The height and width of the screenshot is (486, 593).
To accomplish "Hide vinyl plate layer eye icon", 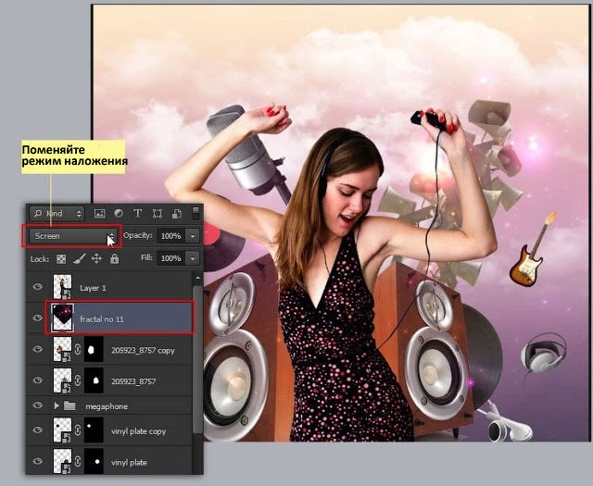I will [x=37, y=461].
